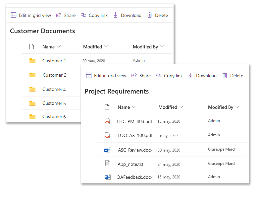Click Giuseppe Marchi in ASC_Review.docx row
The height and width of the screenshot is (199, 265).
click(x=223, y=149)
